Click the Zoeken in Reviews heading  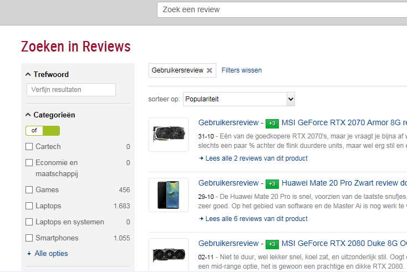(x=76, y=47)
